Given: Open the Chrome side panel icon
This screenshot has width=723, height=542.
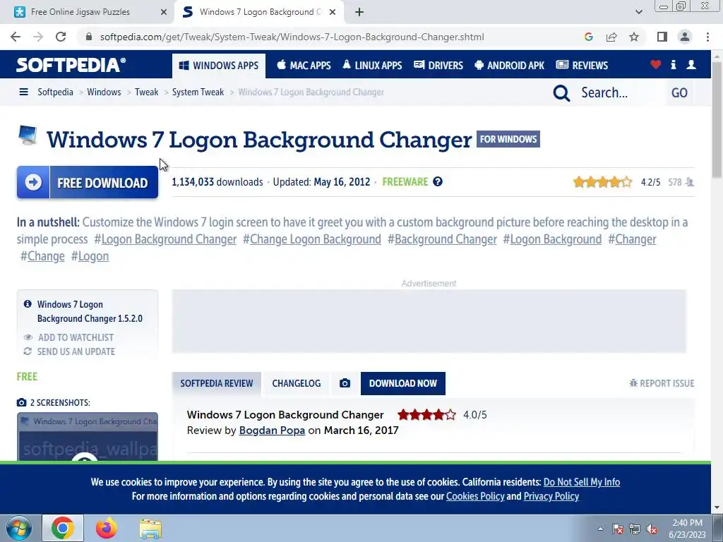Looking at the screenshot, I should (662, 37).
